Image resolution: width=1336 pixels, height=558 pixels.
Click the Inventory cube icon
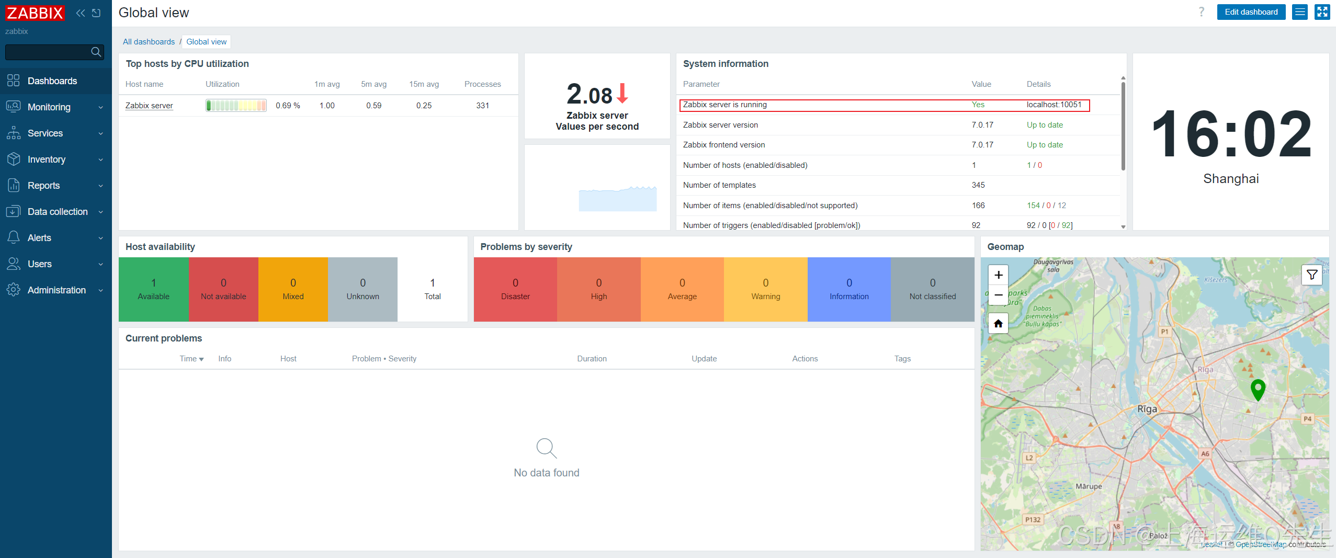pyautogui.click(x=14, y=159)
